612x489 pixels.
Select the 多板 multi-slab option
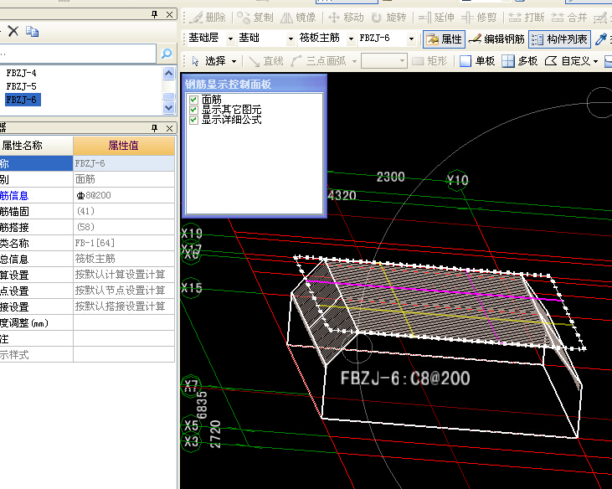pyautogui.click(x=520, y=61)
